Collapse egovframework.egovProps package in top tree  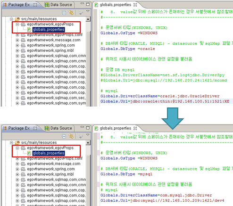(17, 25)
